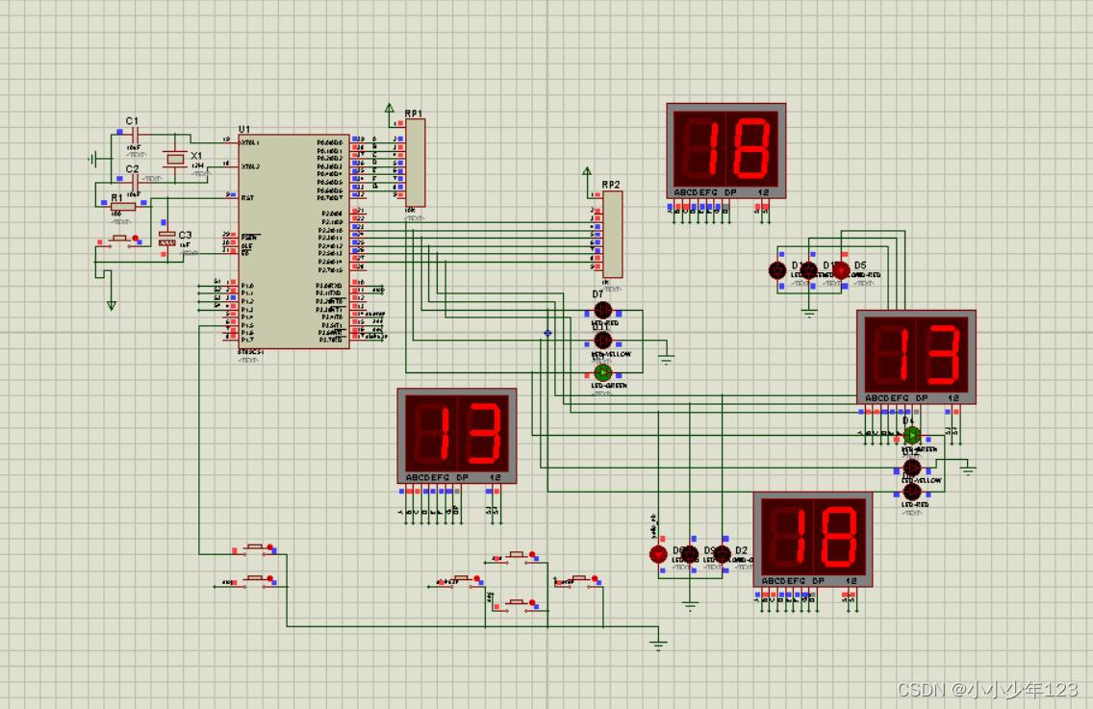Select the lit red LED D5
The height and width of the screenshot is (709, 1093).
pos(841,270)
